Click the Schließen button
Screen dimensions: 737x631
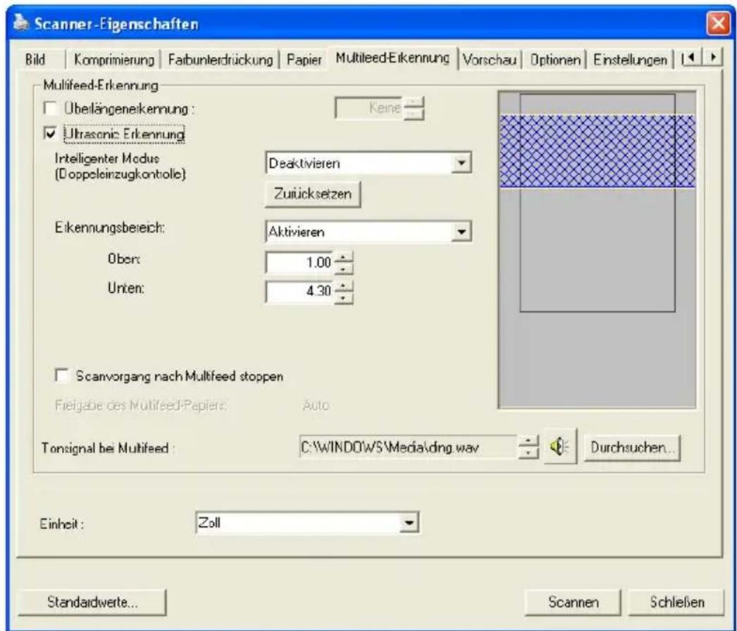[x=677, y=602]
